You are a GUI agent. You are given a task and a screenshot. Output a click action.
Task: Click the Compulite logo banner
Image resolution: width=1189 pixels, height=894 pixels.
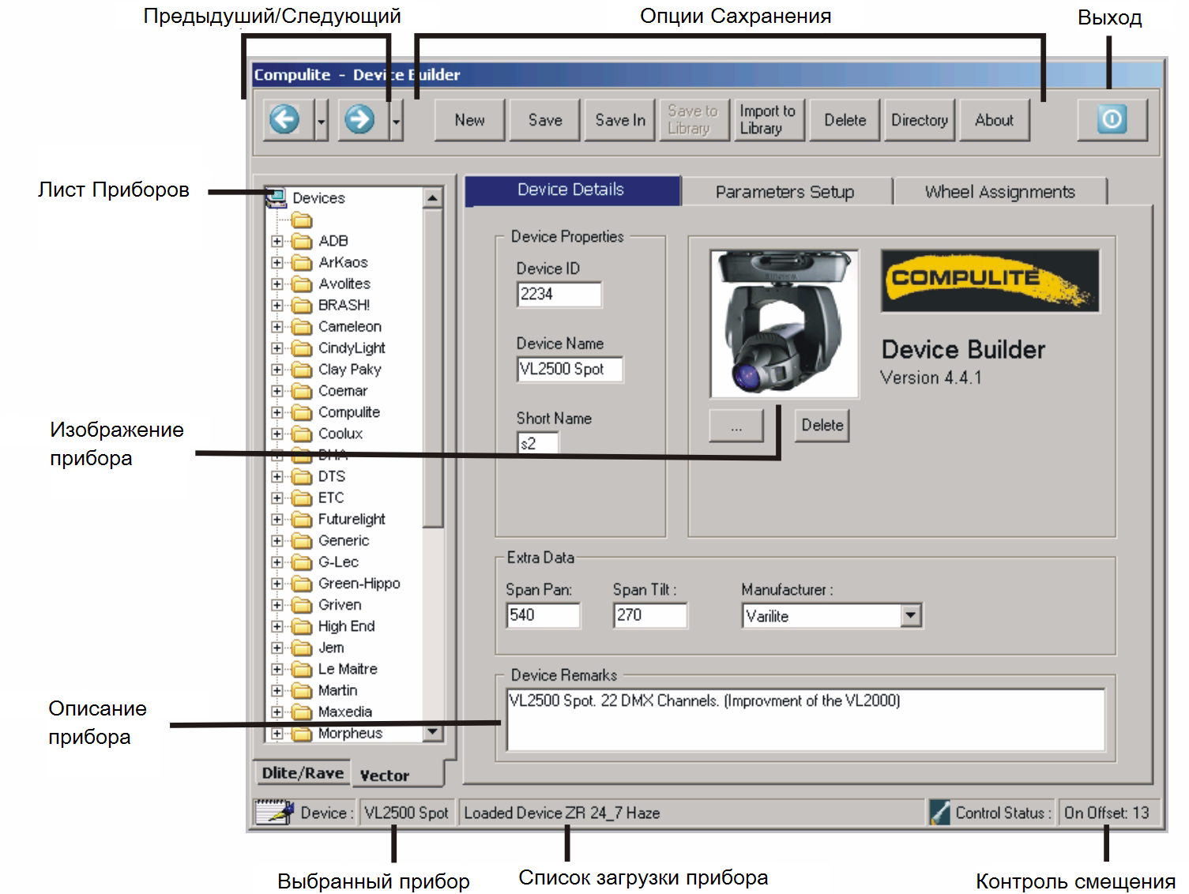pos(990,281)
